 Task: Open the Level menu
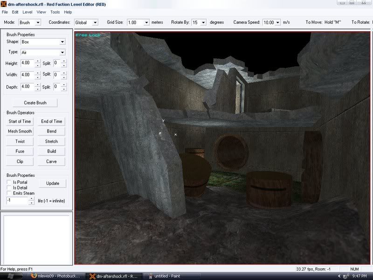pos(28,12)
